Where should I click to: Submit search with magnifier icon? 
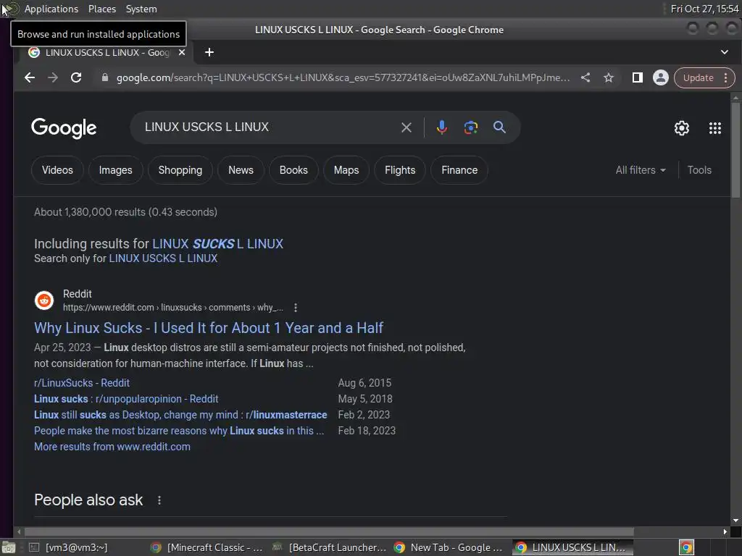(499, 127)
